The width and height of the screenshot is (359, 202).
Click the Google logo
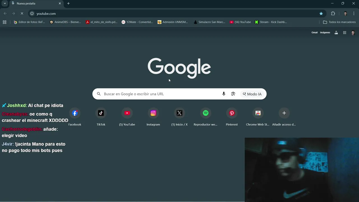click(179, 68)
